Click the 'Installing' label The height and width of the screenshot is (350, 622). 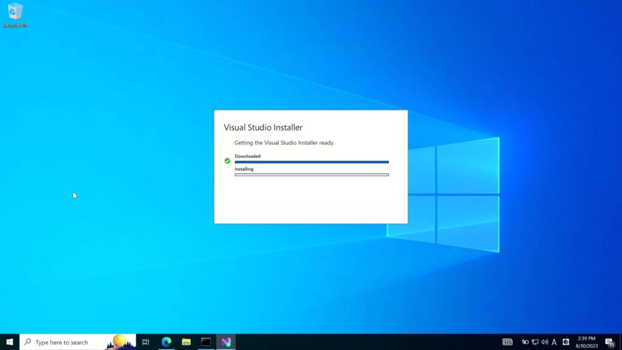click(244, 169)
